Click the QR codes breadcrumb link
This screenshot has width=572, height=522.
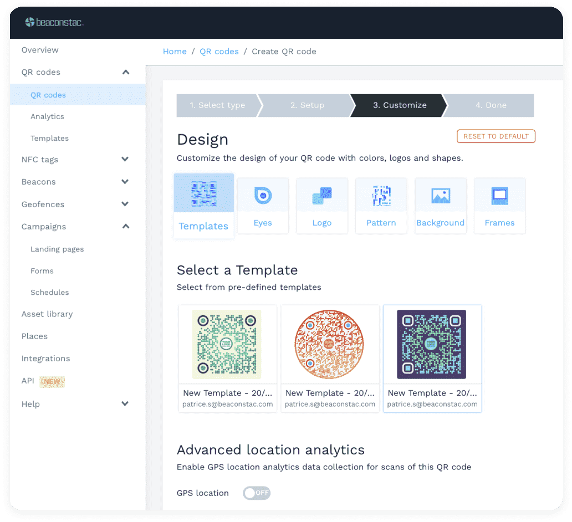[x=219, y=52]
